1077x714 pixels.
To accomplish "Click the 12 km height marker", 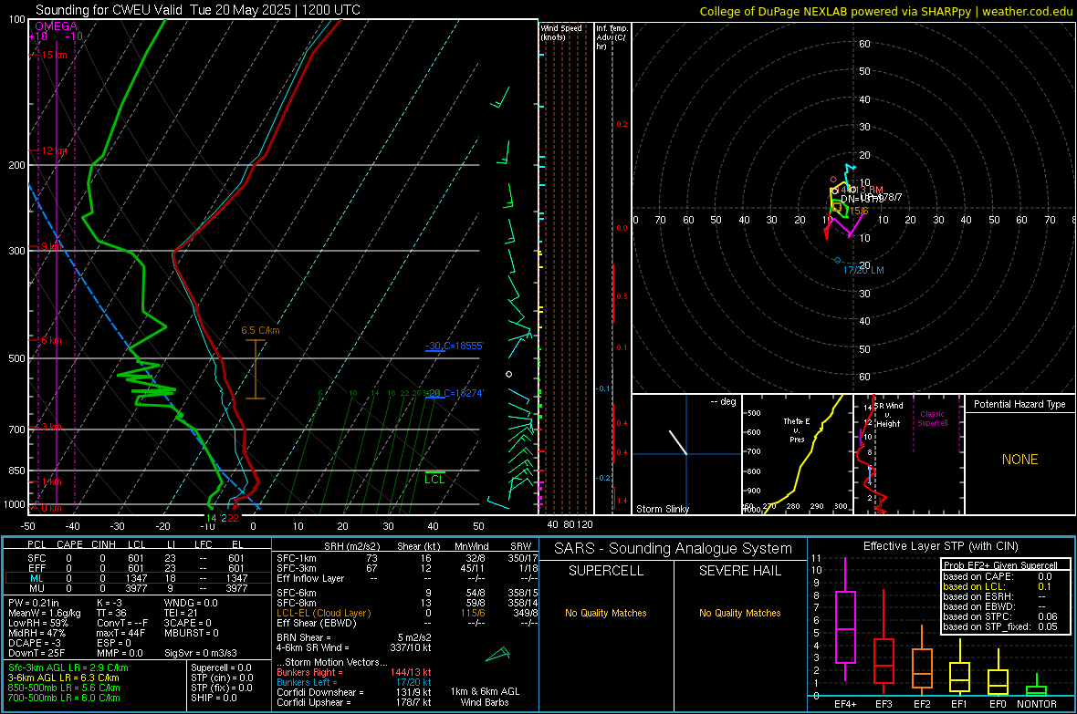I will click(x=54, y=150).
